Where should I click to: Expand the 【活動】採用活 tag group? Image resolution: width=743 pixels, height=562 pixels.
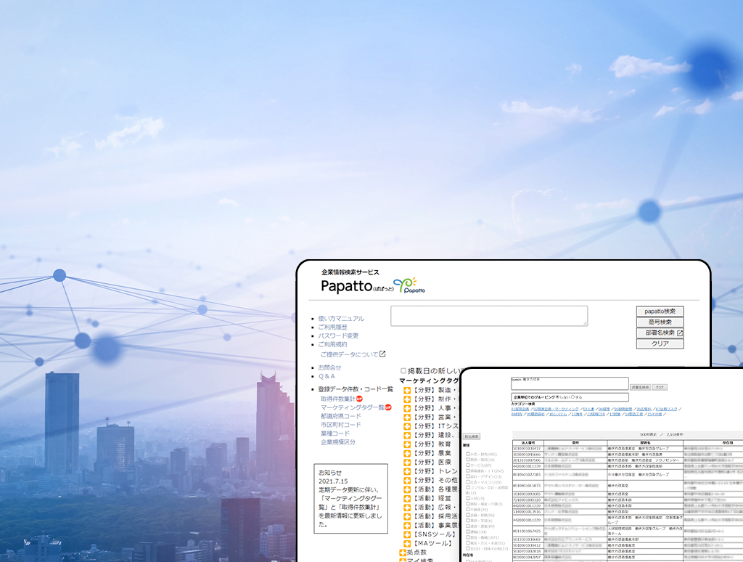coord(406,516)
